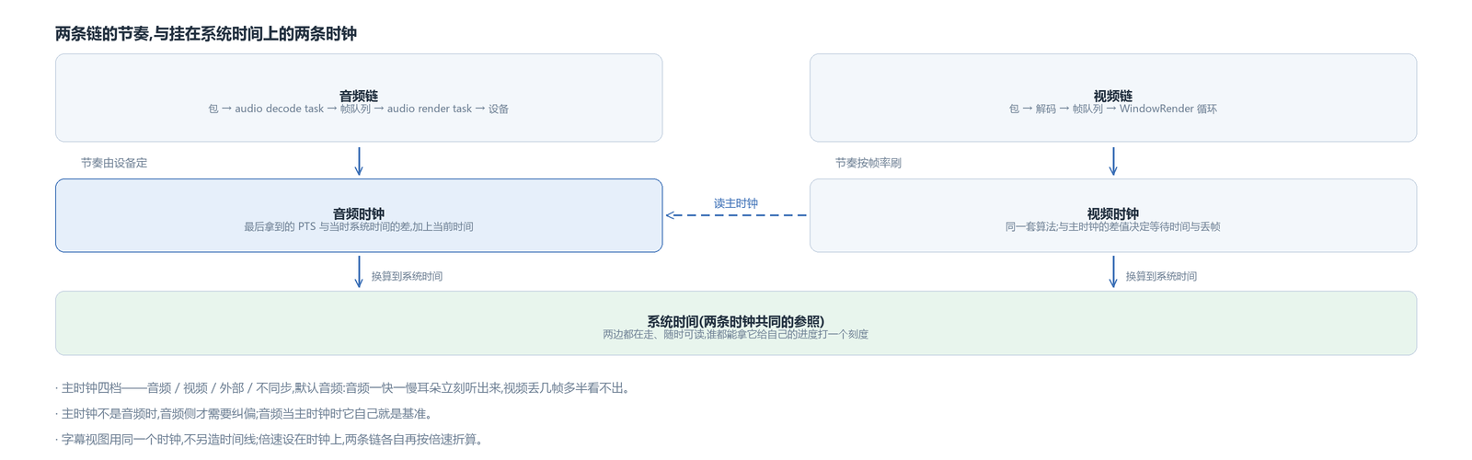The width and height of the screenshot is (1472, 460).
Task: Click the system time description 两边都在走
Action: tap(736, 334)
